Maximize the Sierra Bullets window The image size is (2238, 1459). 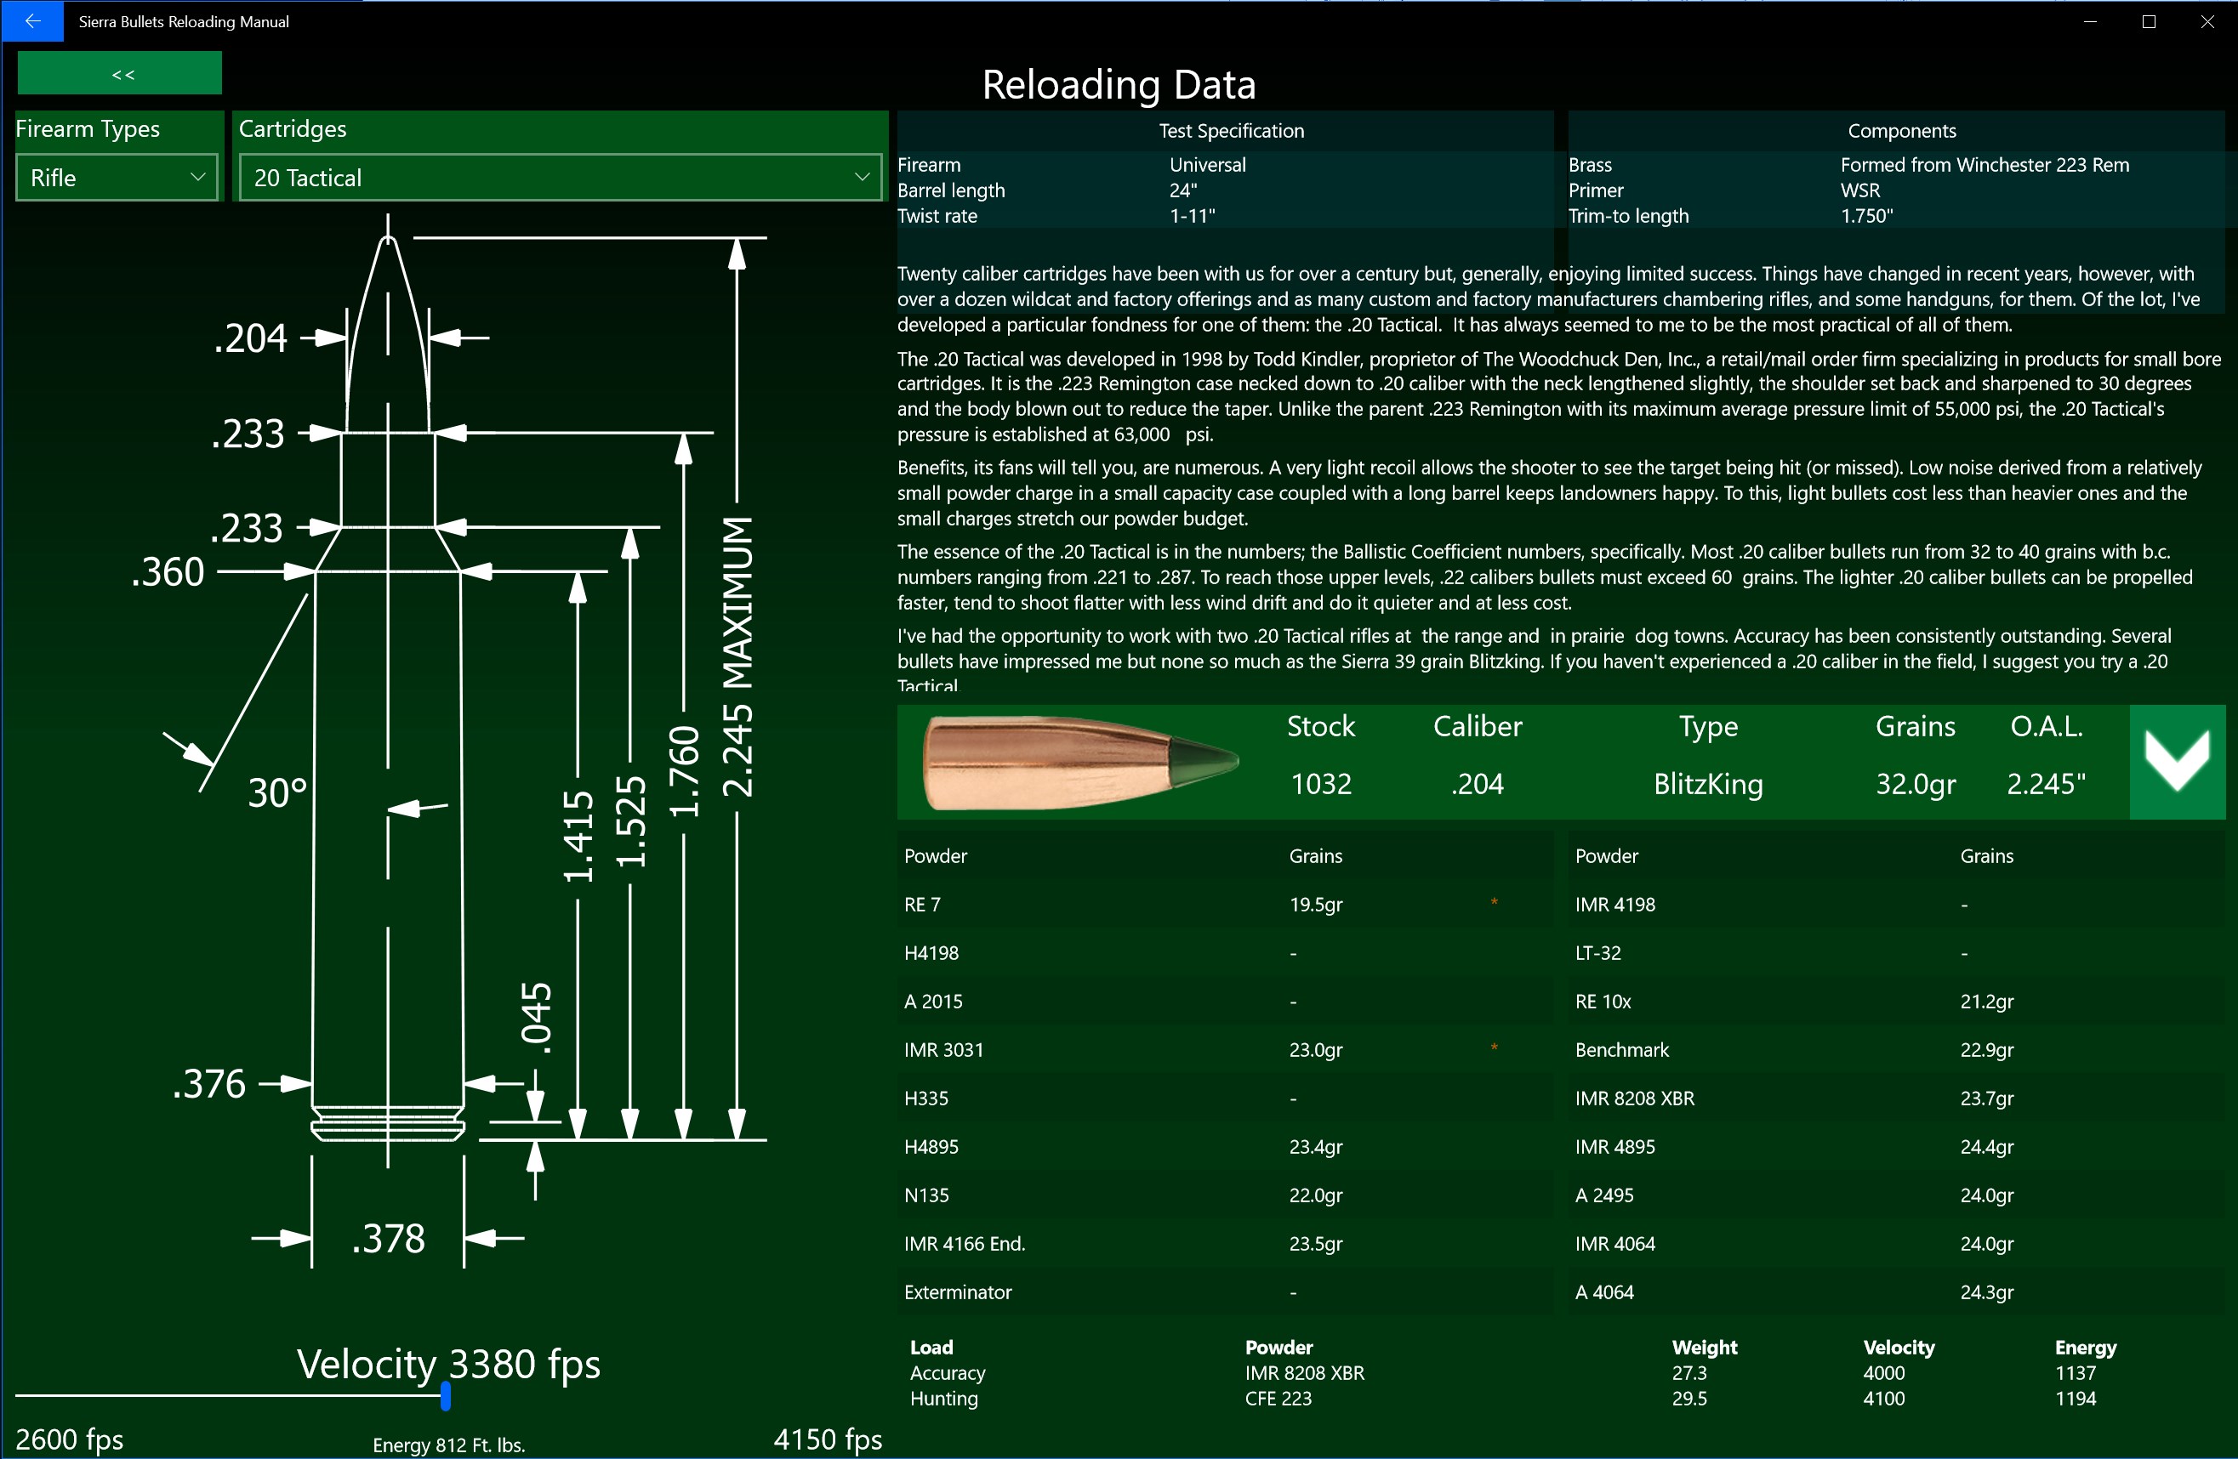coord(2148,20)
